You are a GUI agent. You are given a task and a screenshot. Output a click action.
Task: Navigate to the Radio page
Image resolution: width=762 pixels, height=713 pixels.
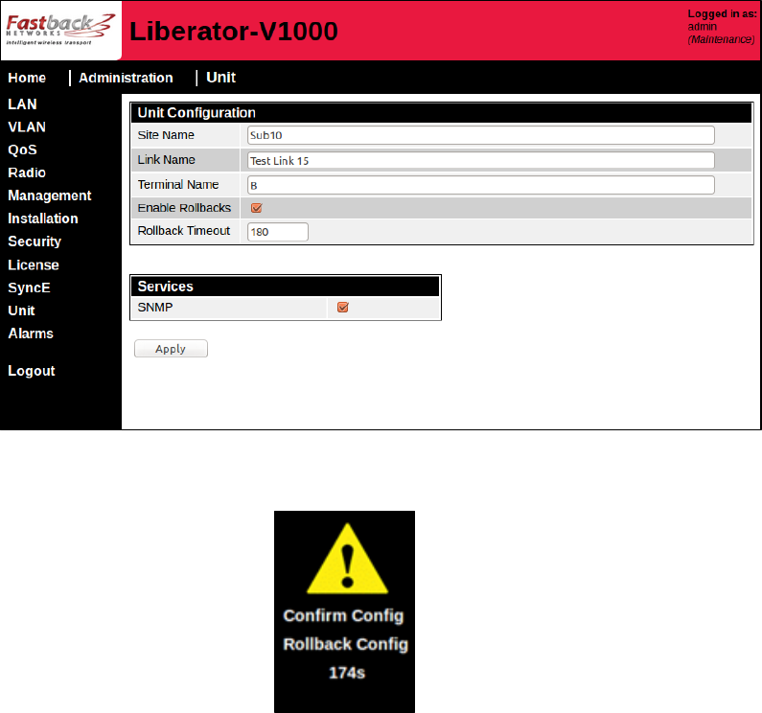(27, 172)
